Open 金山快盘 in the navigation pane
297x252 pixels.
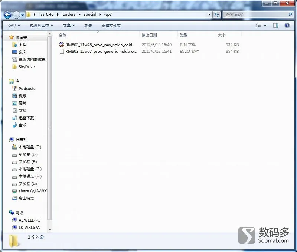(26, 198)
